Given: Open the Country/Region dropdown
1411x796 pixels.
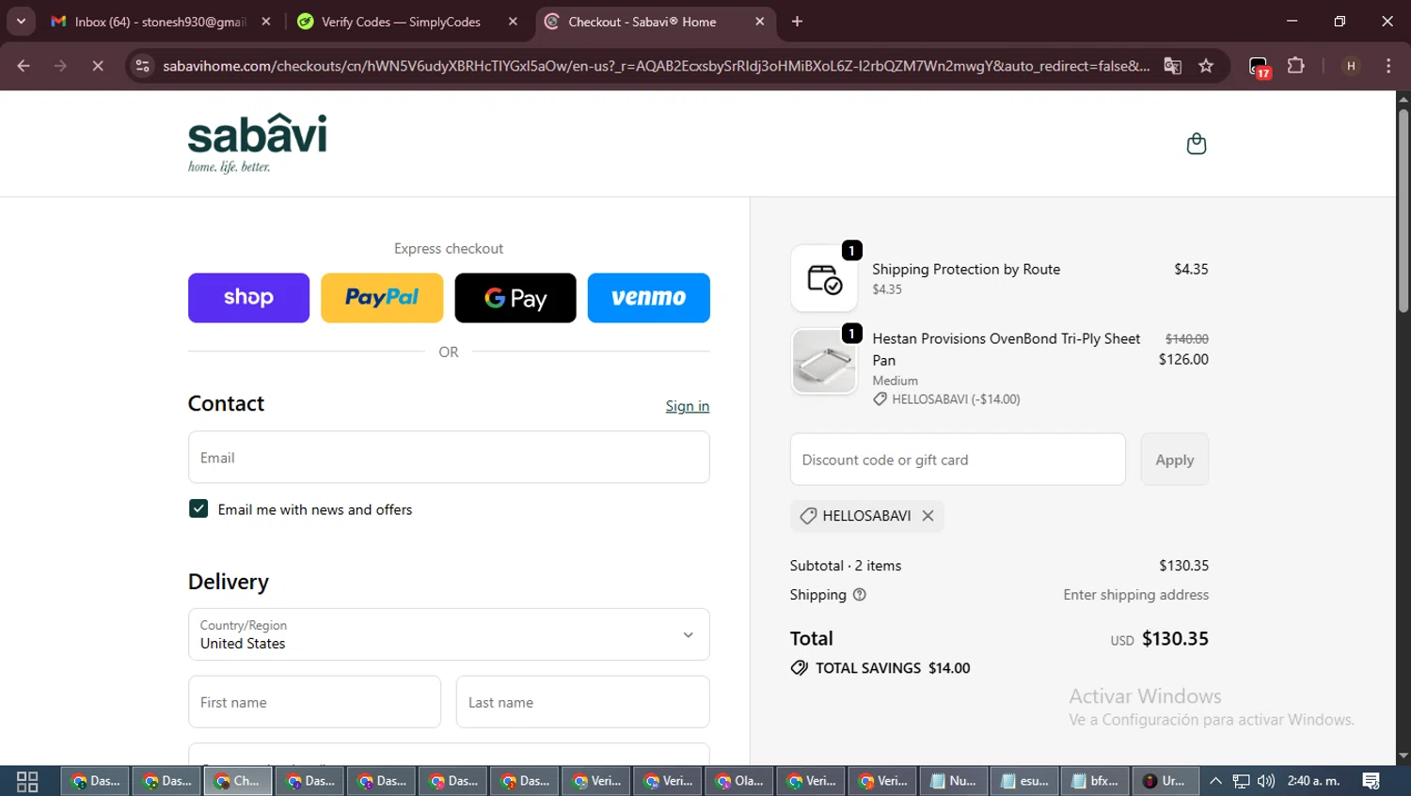Looking at the screenshot, I should 449,634.
